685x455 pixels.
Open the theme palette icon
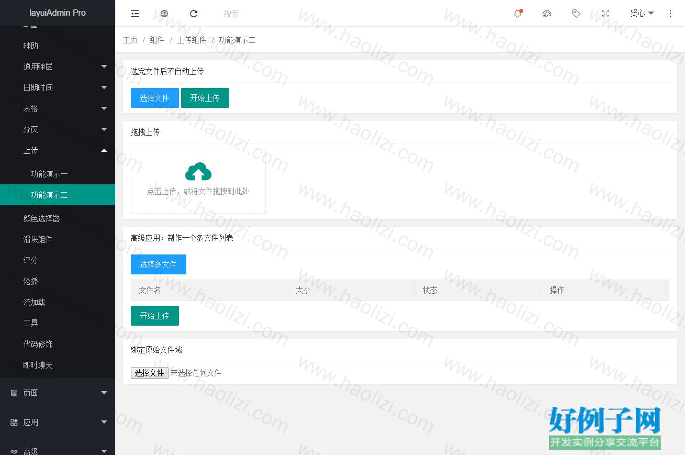click(547, 14)
